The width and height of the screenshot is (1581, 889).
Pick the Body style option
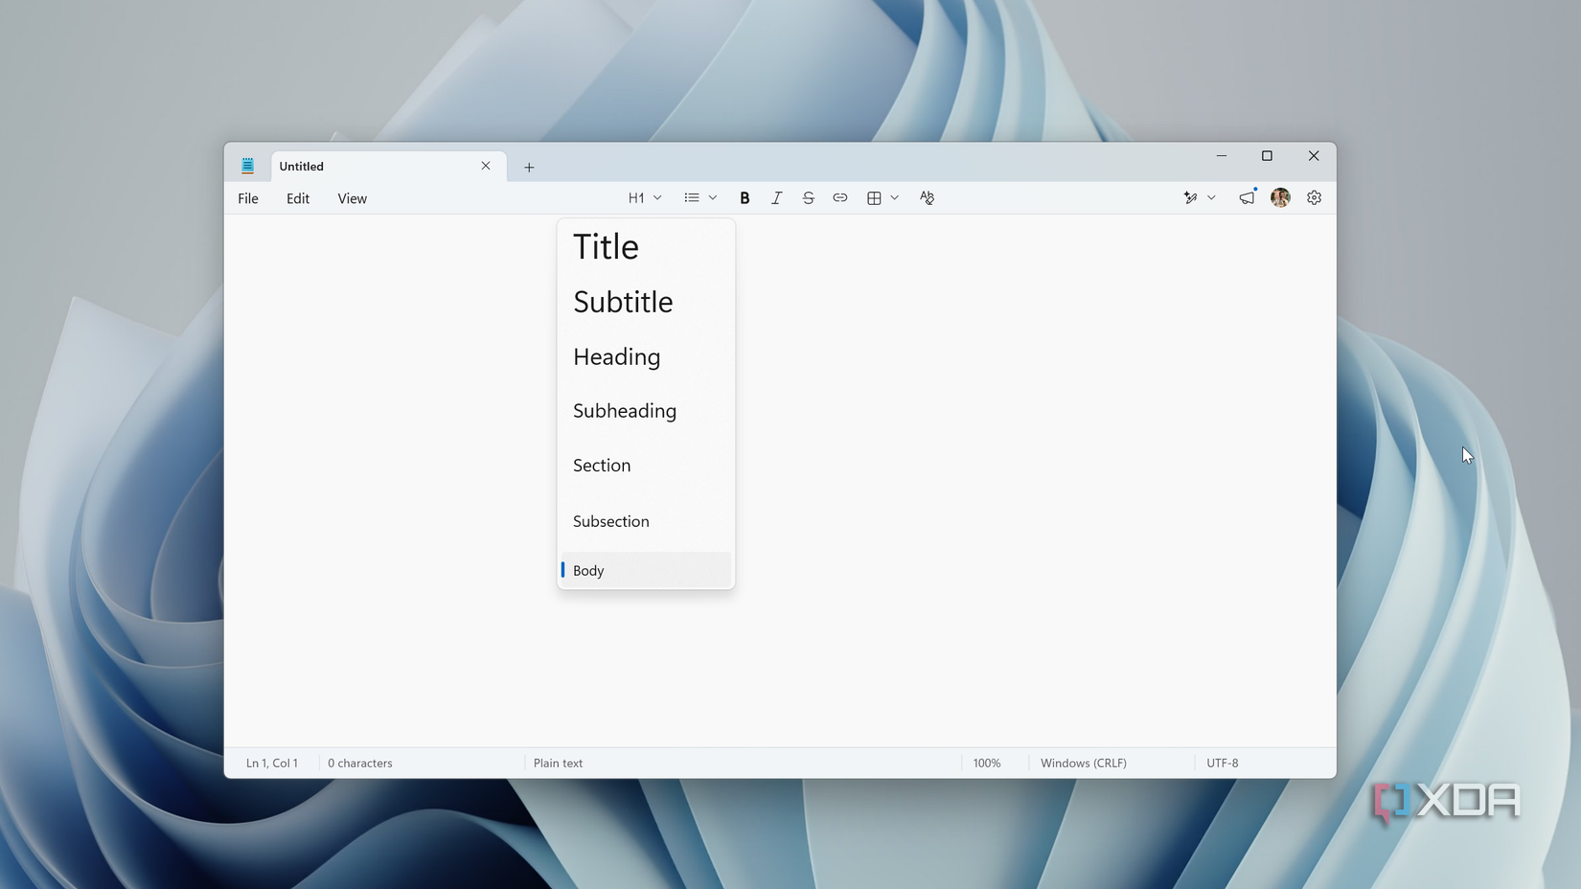point(646,570)
